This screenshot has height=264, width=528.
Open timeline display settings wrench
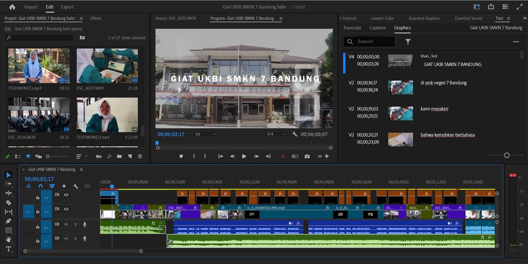tap(75, 186)
